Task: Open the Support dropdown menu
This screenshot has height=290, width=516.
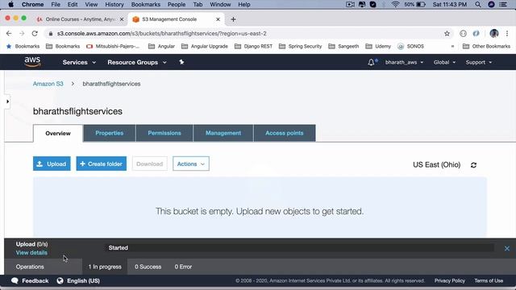Action: [x=478, y=62]
